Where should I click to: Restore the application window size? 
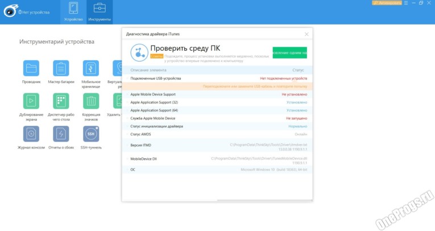click(x=421, y=3)
